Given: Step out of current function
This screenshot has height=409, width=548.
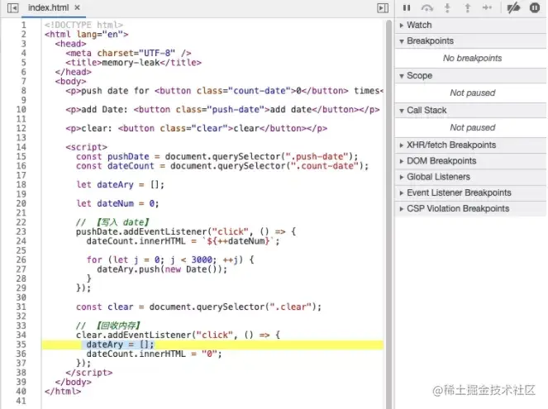Looking at the screenshot, I should (x=468, y=7).
